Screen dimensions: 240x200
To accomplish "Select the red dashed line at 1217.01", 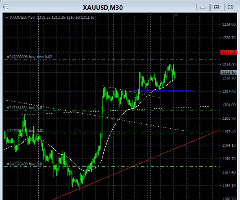I will (x=112, y=53).
